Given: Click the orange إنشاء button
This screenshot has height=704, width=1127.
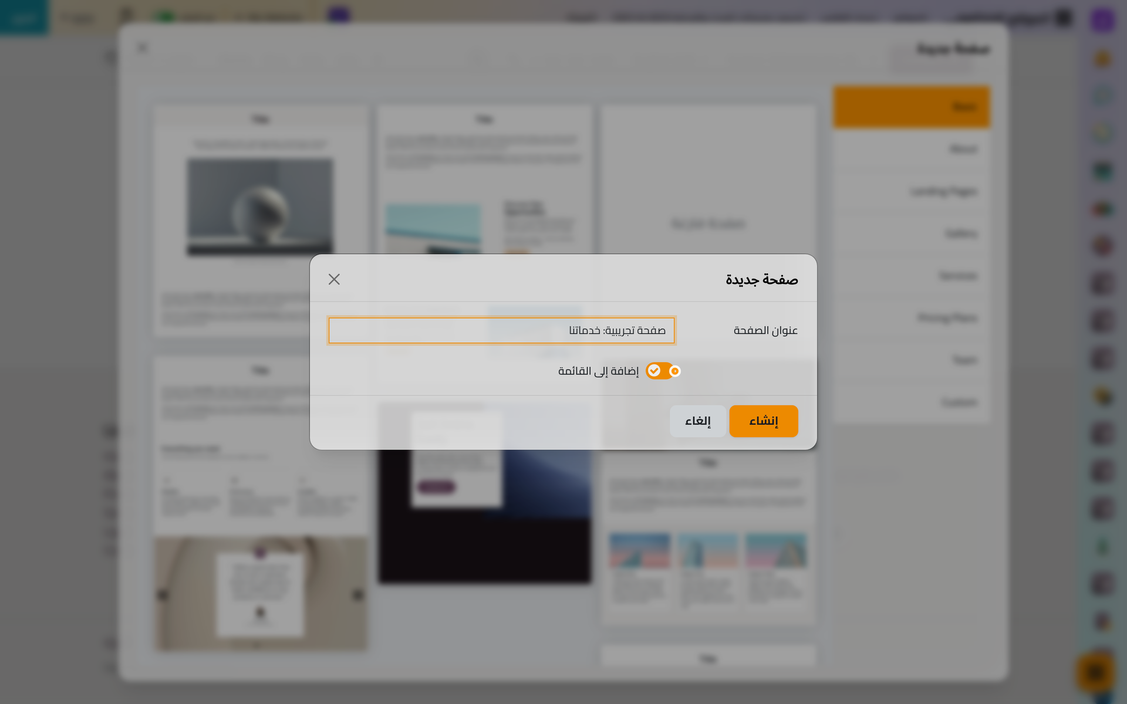Looking at the screenshot, I should tap(764, 421).
